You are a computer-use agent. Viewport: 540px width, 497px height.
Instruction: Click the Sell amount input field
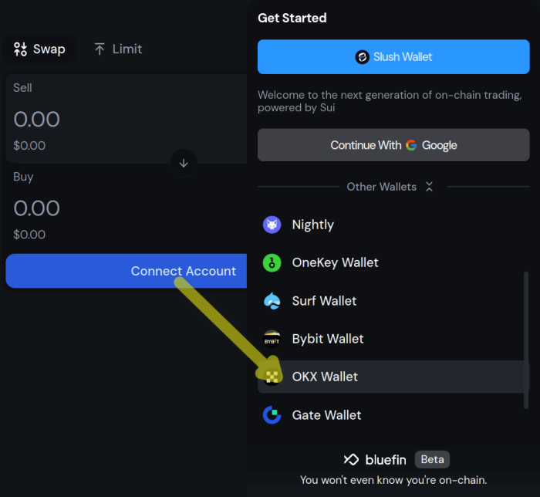pyautogui.click(x=77, y=119)
